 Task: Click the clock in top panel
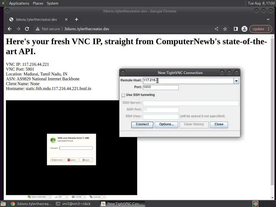261,3
